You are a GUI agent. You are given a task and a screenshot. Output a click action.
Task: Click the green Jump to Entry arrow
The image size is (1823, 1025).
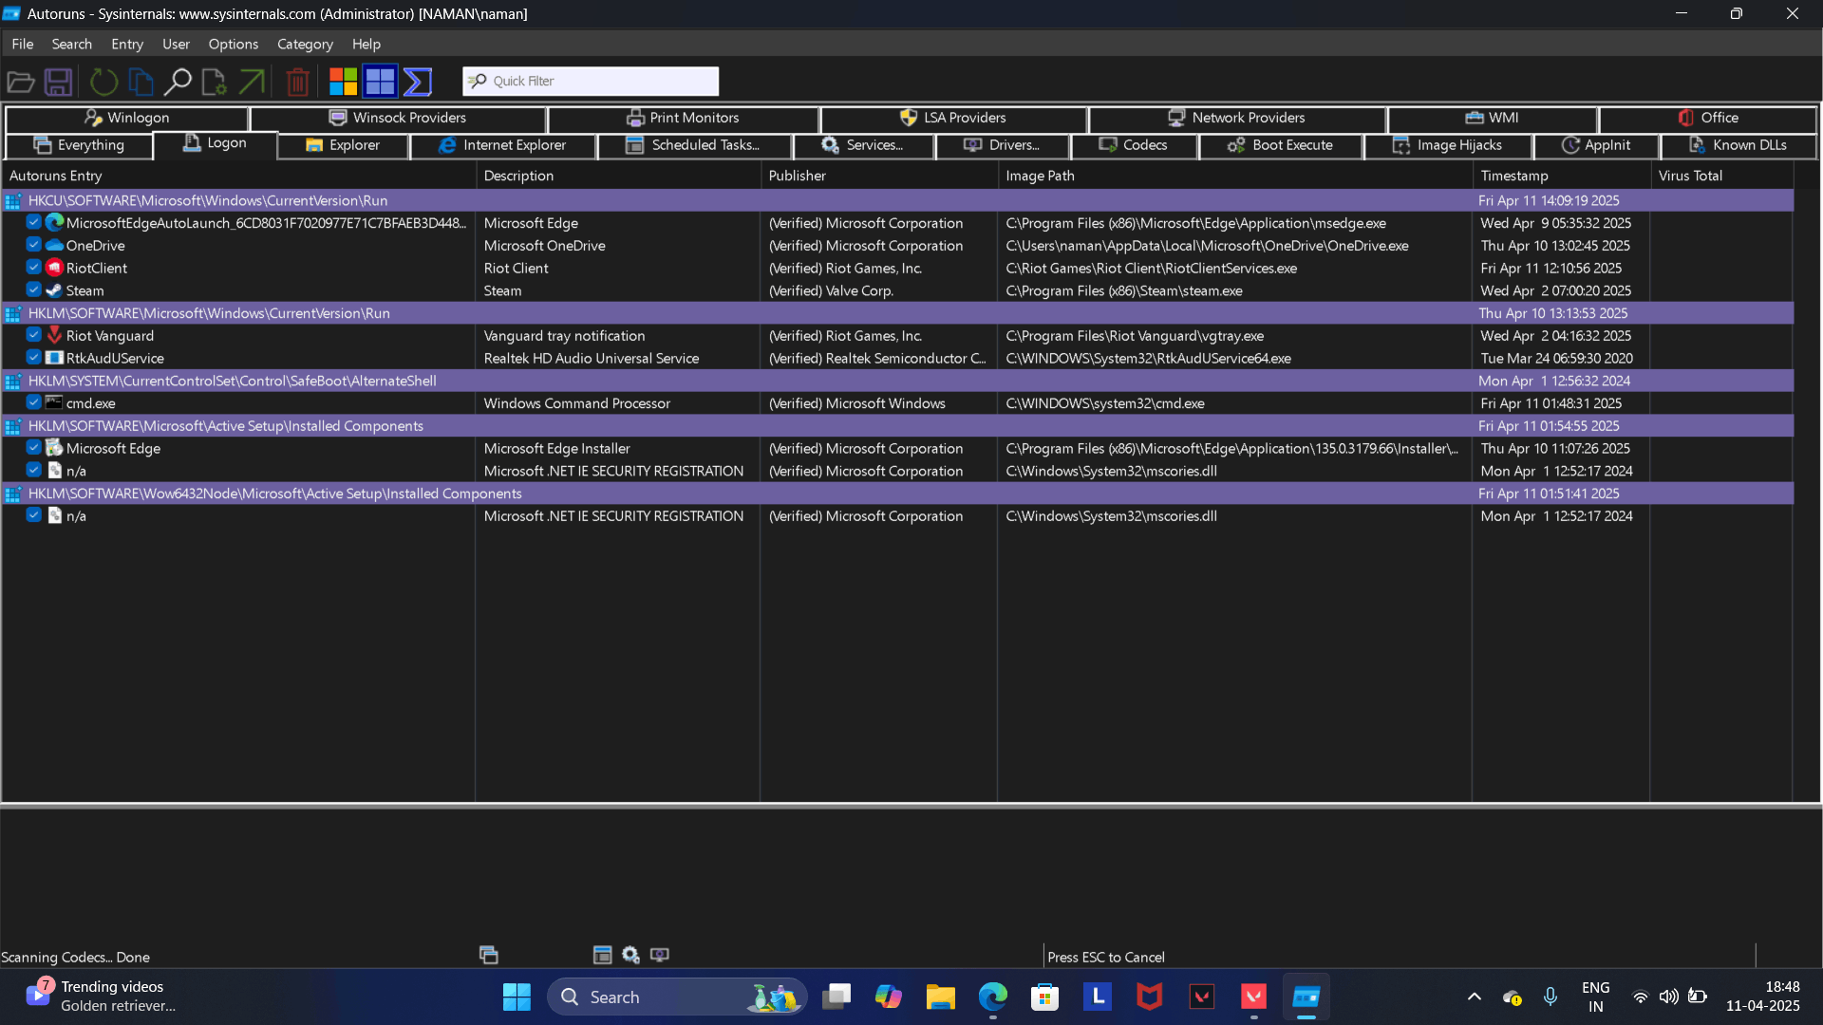click(x=252, y=82)
